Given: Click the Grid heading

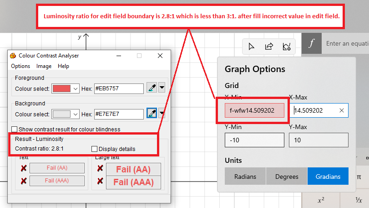Looking at the screenshot, I should (x=232, y=85).
